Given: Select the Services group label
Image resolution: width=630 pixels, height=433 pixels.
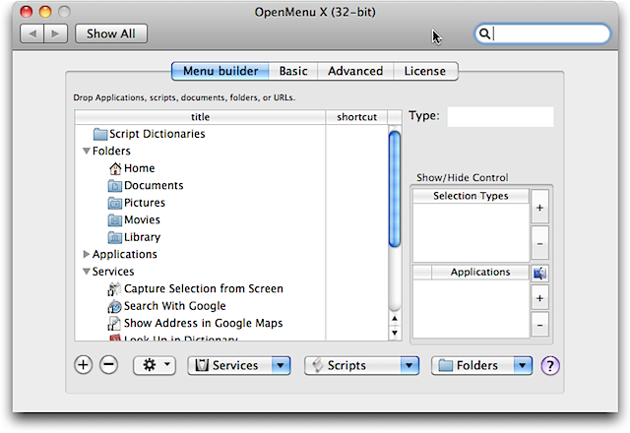Looking at the screenshot, I should point(113,272).
